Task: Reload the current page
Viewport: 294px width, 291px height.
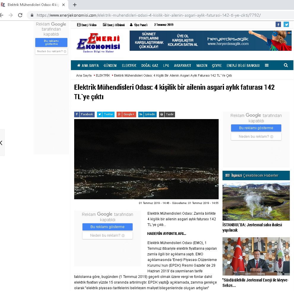Action: (x=20, y=15)
